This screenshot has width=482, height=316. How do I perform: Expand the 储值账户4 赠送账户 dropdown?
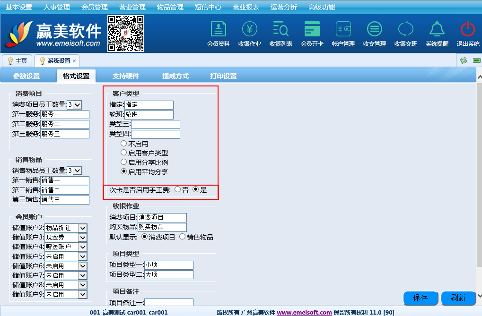83,247
